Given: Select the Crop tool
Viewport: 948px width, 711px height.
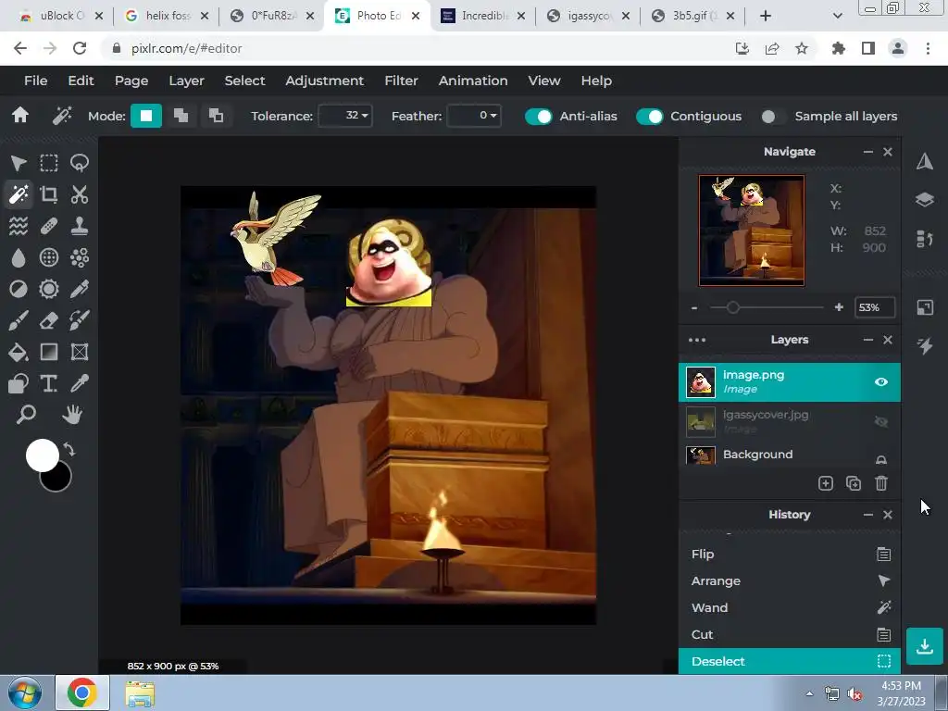Looking at the screenshot, I should pyautogui.click(x=49, y=194).
